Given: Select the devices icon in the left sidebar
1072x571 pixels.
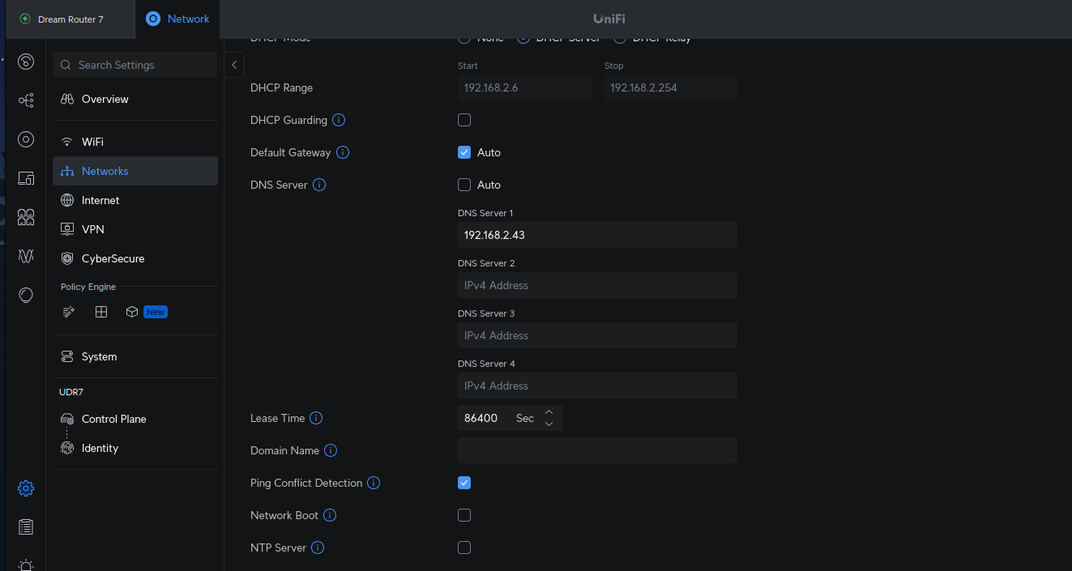Looking at the screenshot, I should tap(25, 178).
